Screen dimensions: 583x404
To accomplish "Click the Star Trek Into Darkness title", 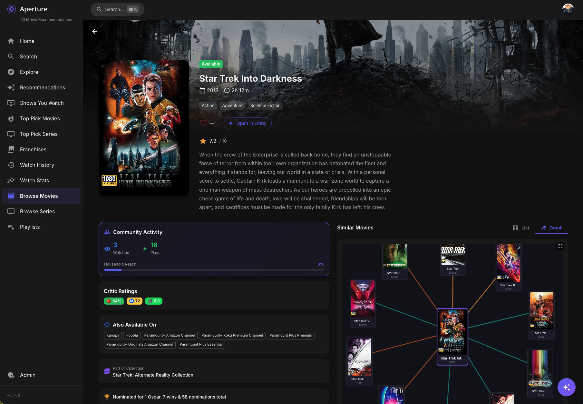I will [250, 78].
